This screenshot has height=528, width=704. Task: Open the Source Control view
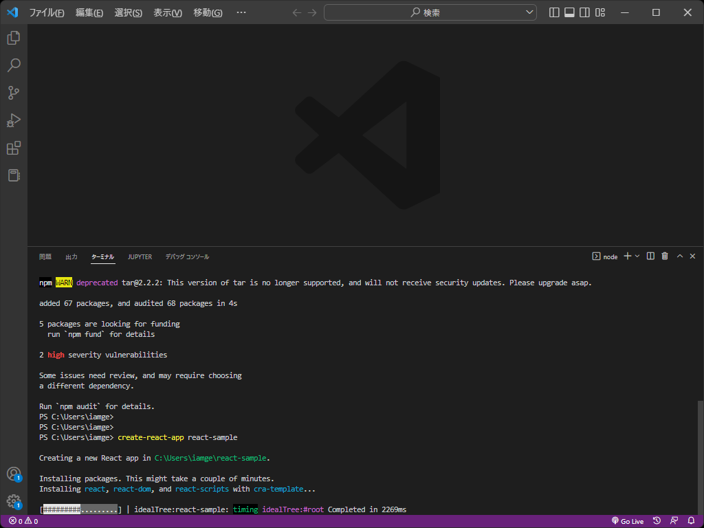click(x=14, y=93)
